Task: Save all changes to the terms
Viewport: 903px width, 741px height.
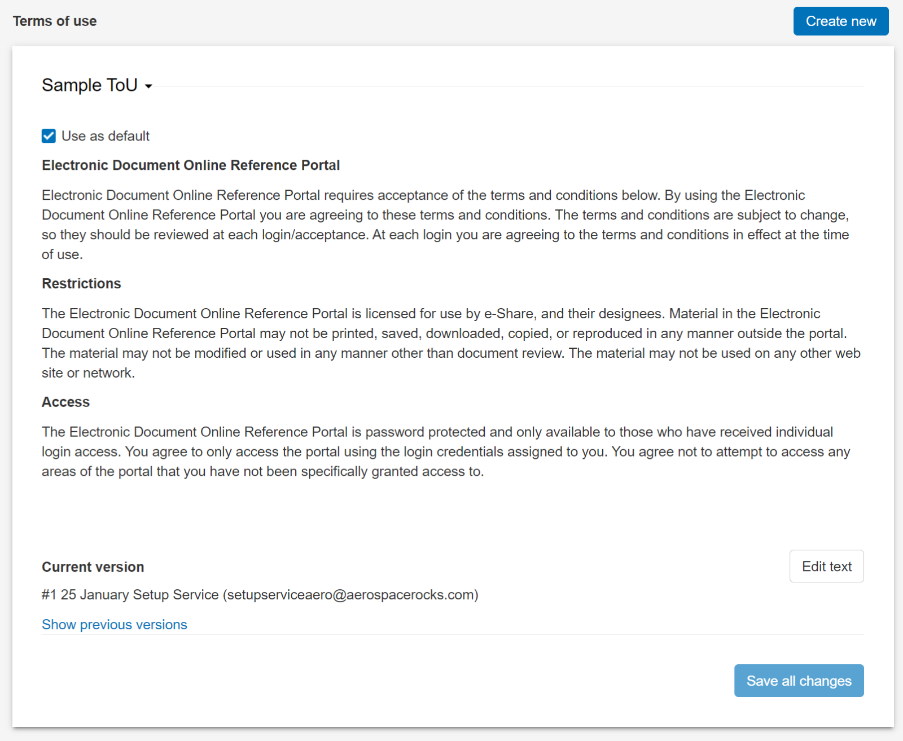Action: (x=799, y=681)
